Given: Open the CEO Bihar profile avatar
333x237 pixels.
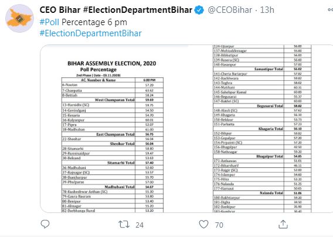Looking at the screenshot, I should 19,19.
